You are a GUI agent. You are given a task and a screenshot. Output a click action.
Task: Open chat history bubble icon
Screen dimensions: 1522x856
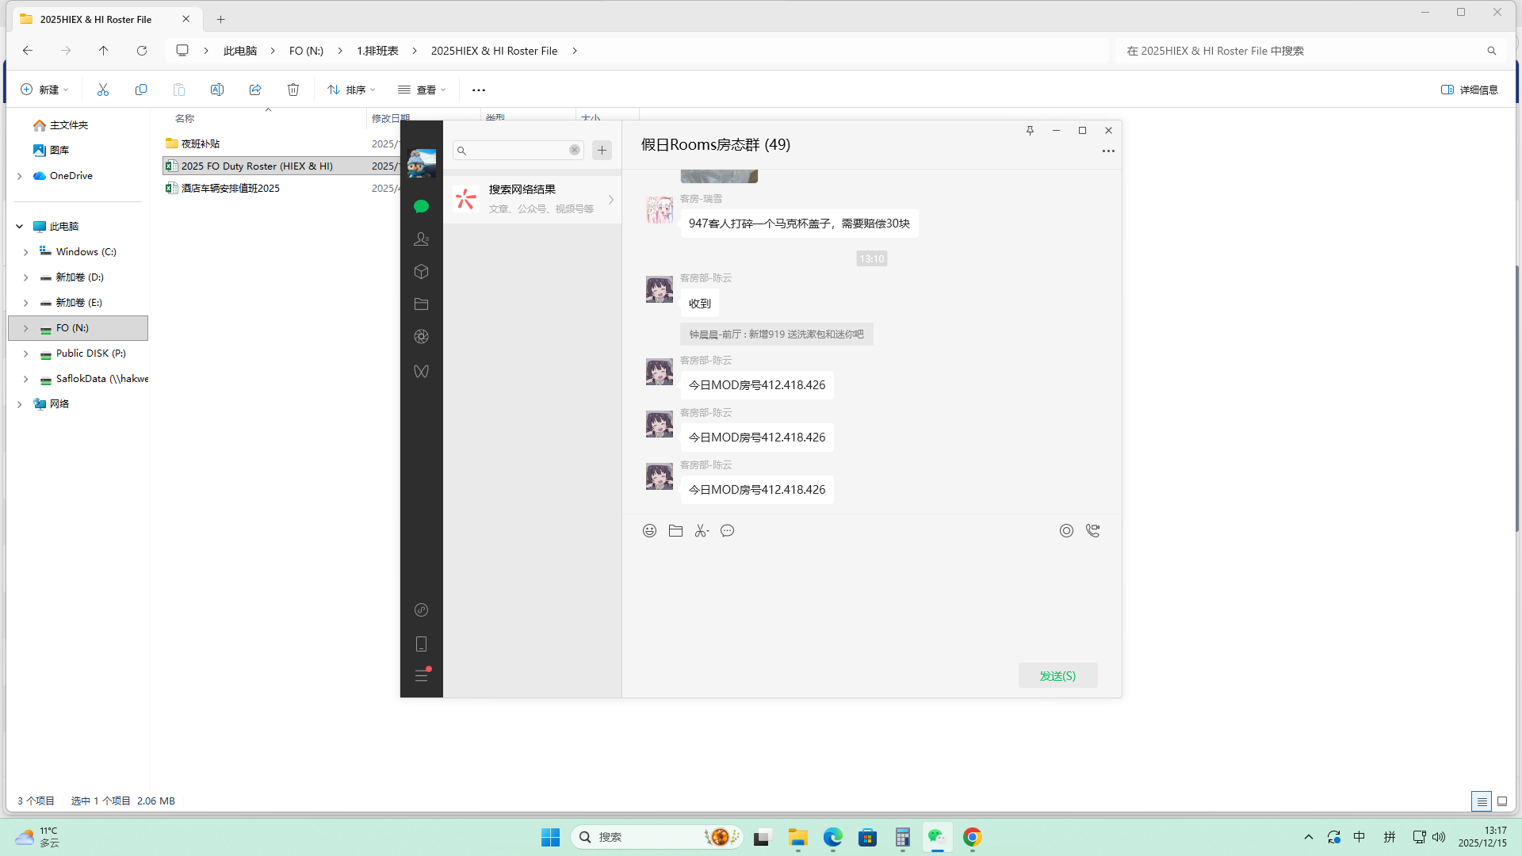coord(727,531)
